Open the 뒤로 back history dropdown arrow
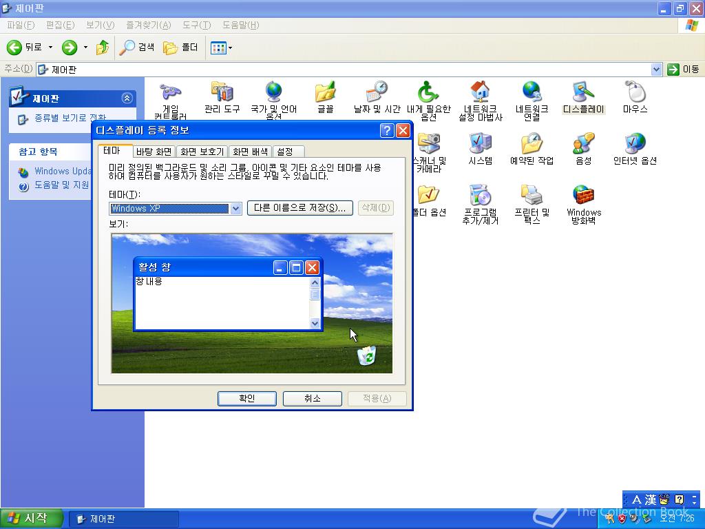This screenshot has height=529, width=705. click(x=50, y=48)
